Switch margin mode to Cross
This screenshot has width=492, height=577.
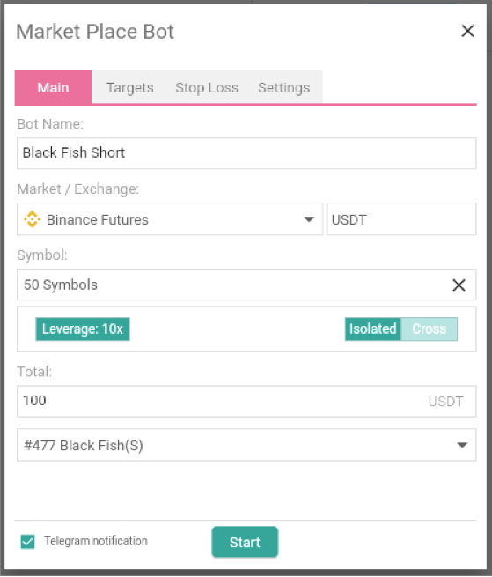coord(430,329)
